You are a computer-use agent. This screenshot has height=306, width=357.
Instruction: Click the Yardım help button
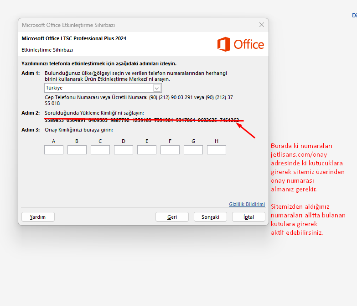(38, 217)
